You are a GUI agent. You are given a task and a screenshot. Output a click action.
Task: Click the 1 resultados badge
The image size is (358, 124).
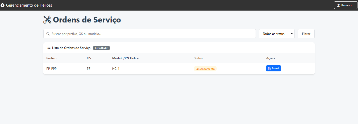pyautogui.click(x=101, y=48)
